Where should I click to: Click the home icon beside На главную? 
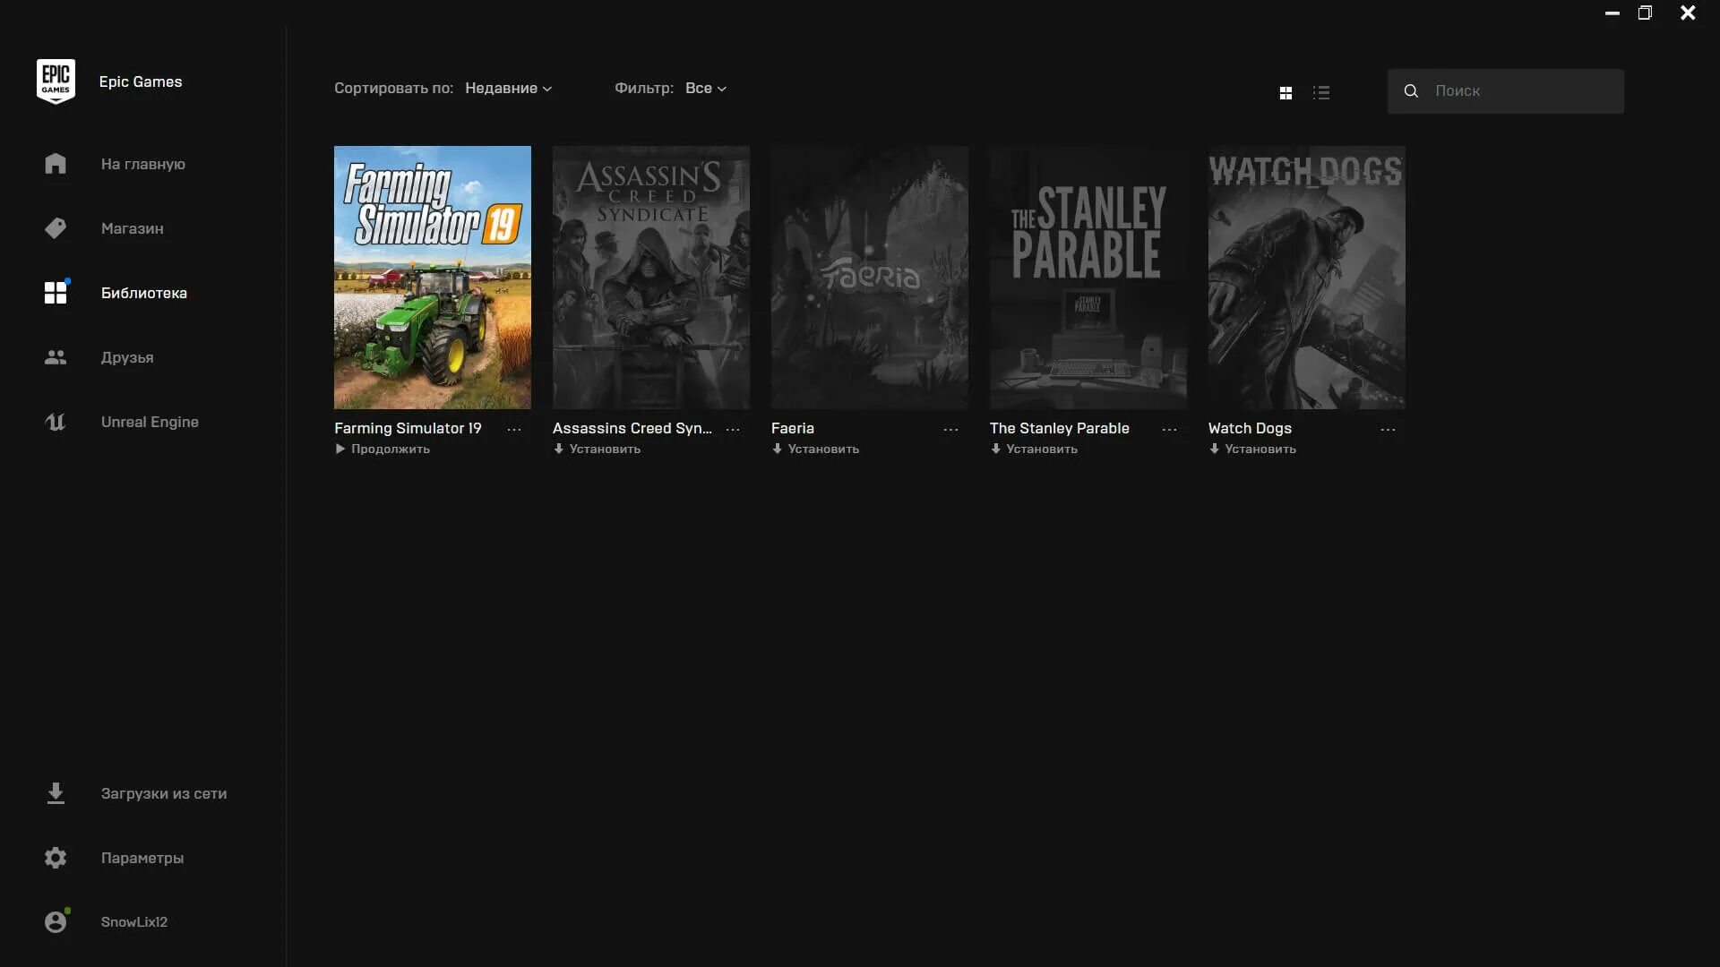[x=56, y=164]
